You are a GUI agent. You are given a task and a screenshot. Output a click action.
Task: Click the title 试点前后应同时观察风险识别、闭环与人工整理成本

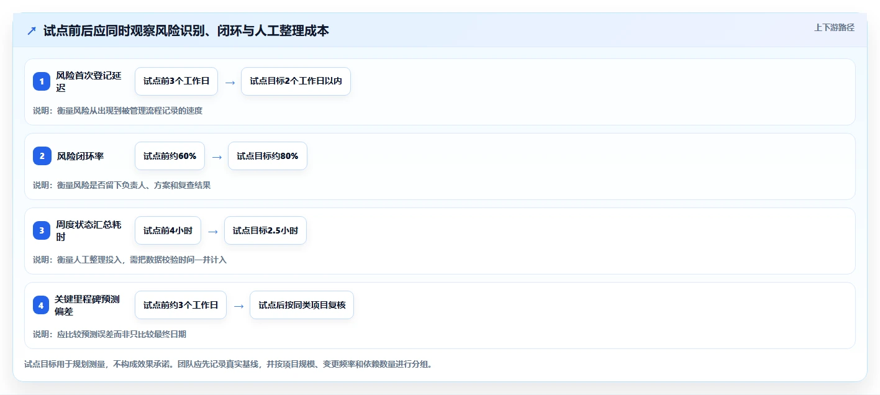[186, 30]
